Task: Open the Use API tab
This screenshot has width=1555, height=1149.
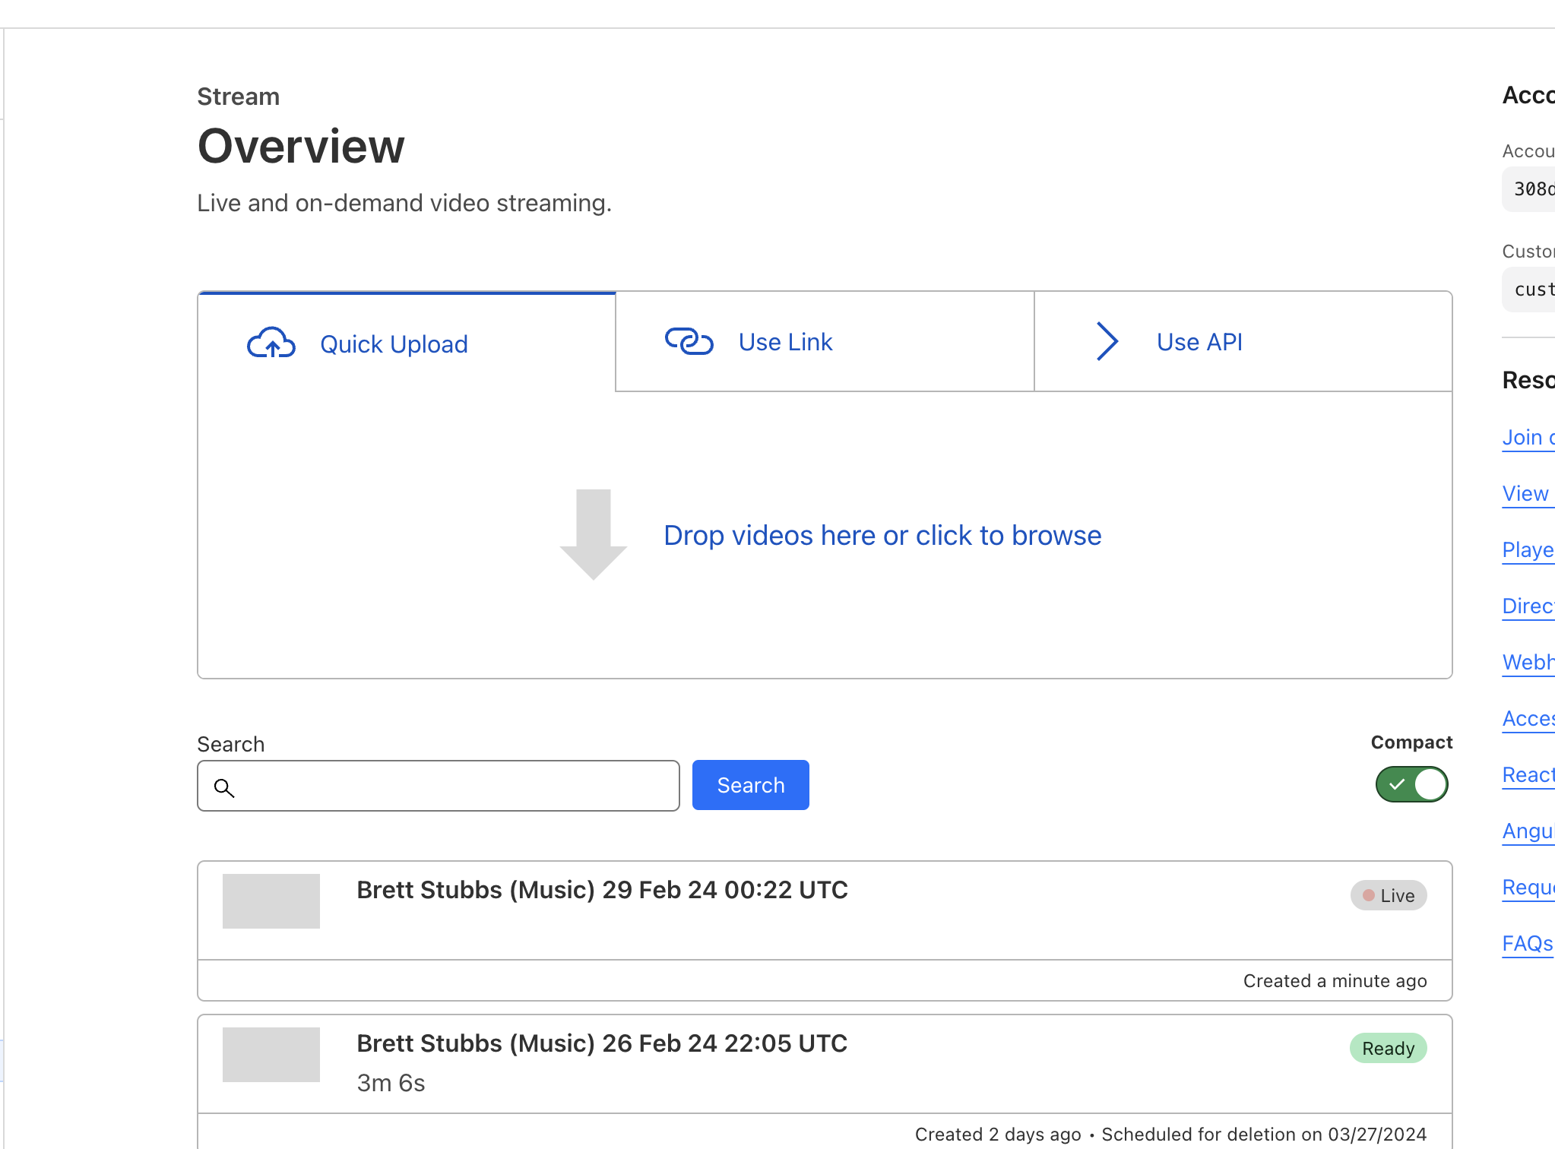Action: coord(1199,342)
